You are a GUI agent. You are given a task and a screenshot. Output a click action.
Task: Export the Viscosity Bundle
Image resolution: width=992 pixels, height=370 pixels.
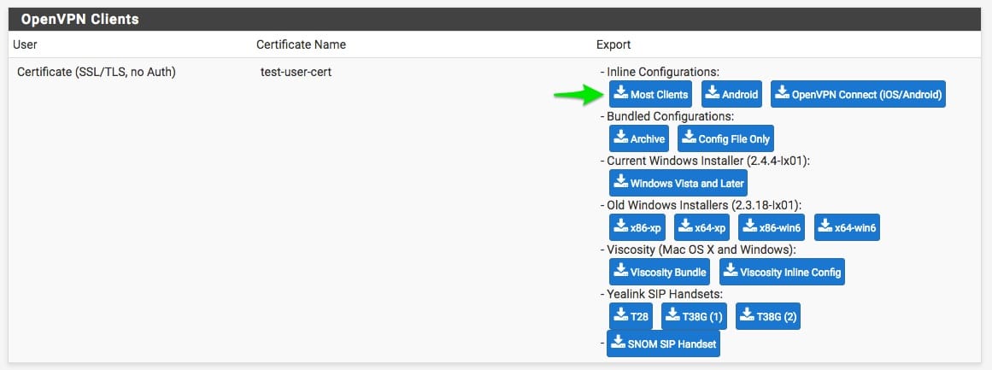(x=660, y=272)
